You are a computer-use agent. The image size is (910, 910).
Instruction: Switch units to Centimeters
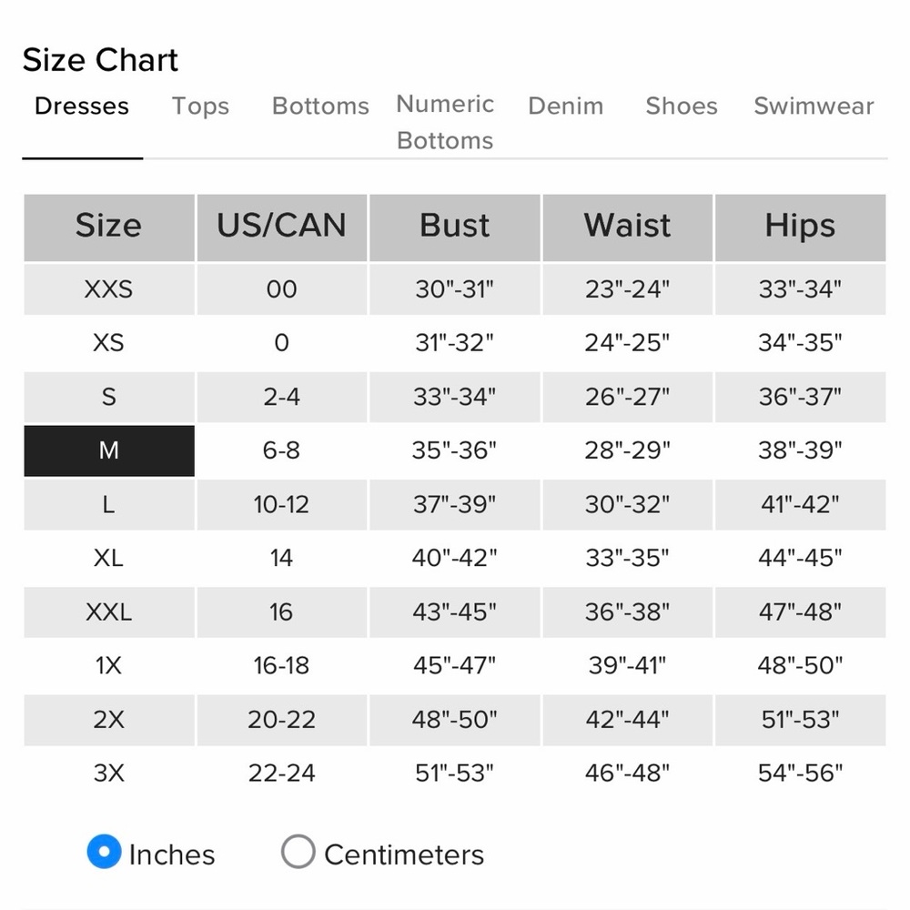pyautogui.click(x=298, y=853)
